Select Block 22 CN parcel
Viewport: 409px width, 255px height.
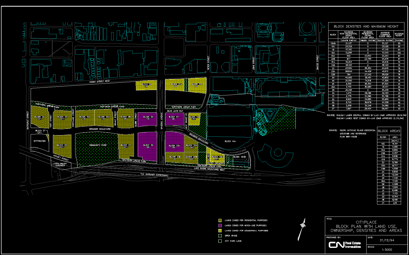(x=174, y=118)
